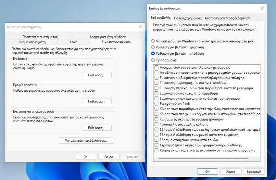The height and width of the screenshot is (180, 276).
Task: Confirm with OK in Επιλογές επιδόσεων
Action: (x=207, y=172)
